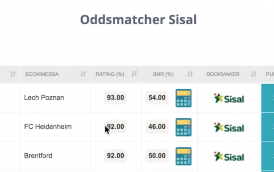The height and width of the screenshot is (172, 274).
Task: Click the Oddsmatcher Sisal page title
Action: 139,20
